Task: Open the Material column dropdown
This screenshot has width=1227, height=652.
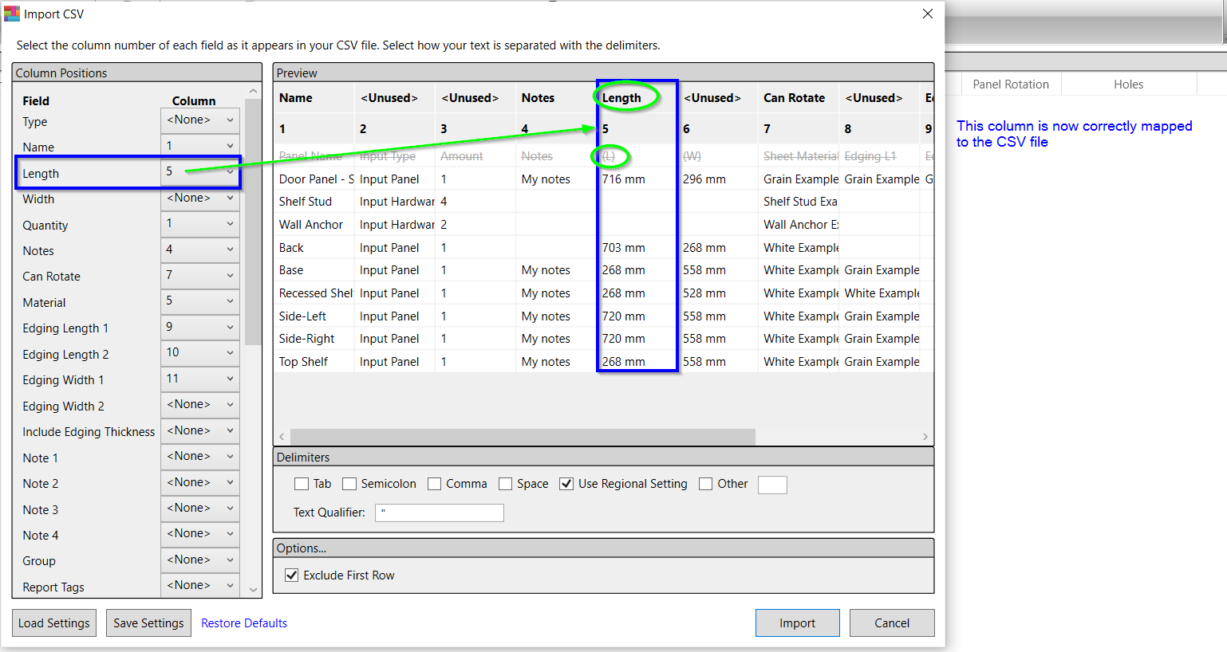Action: point(200,301)
